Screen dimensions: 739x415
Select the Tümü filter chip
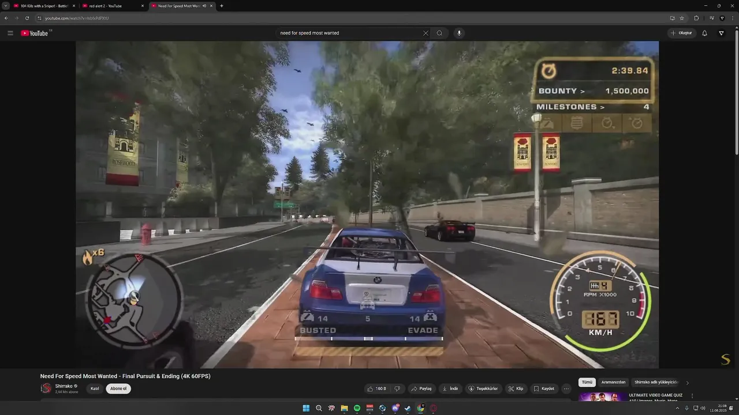click(x=587, y=382)
